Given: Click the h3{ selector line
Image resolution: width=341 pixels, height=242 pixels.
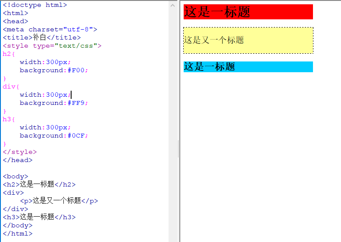Looking at the screenshot, I should click(x=9, y=119).
